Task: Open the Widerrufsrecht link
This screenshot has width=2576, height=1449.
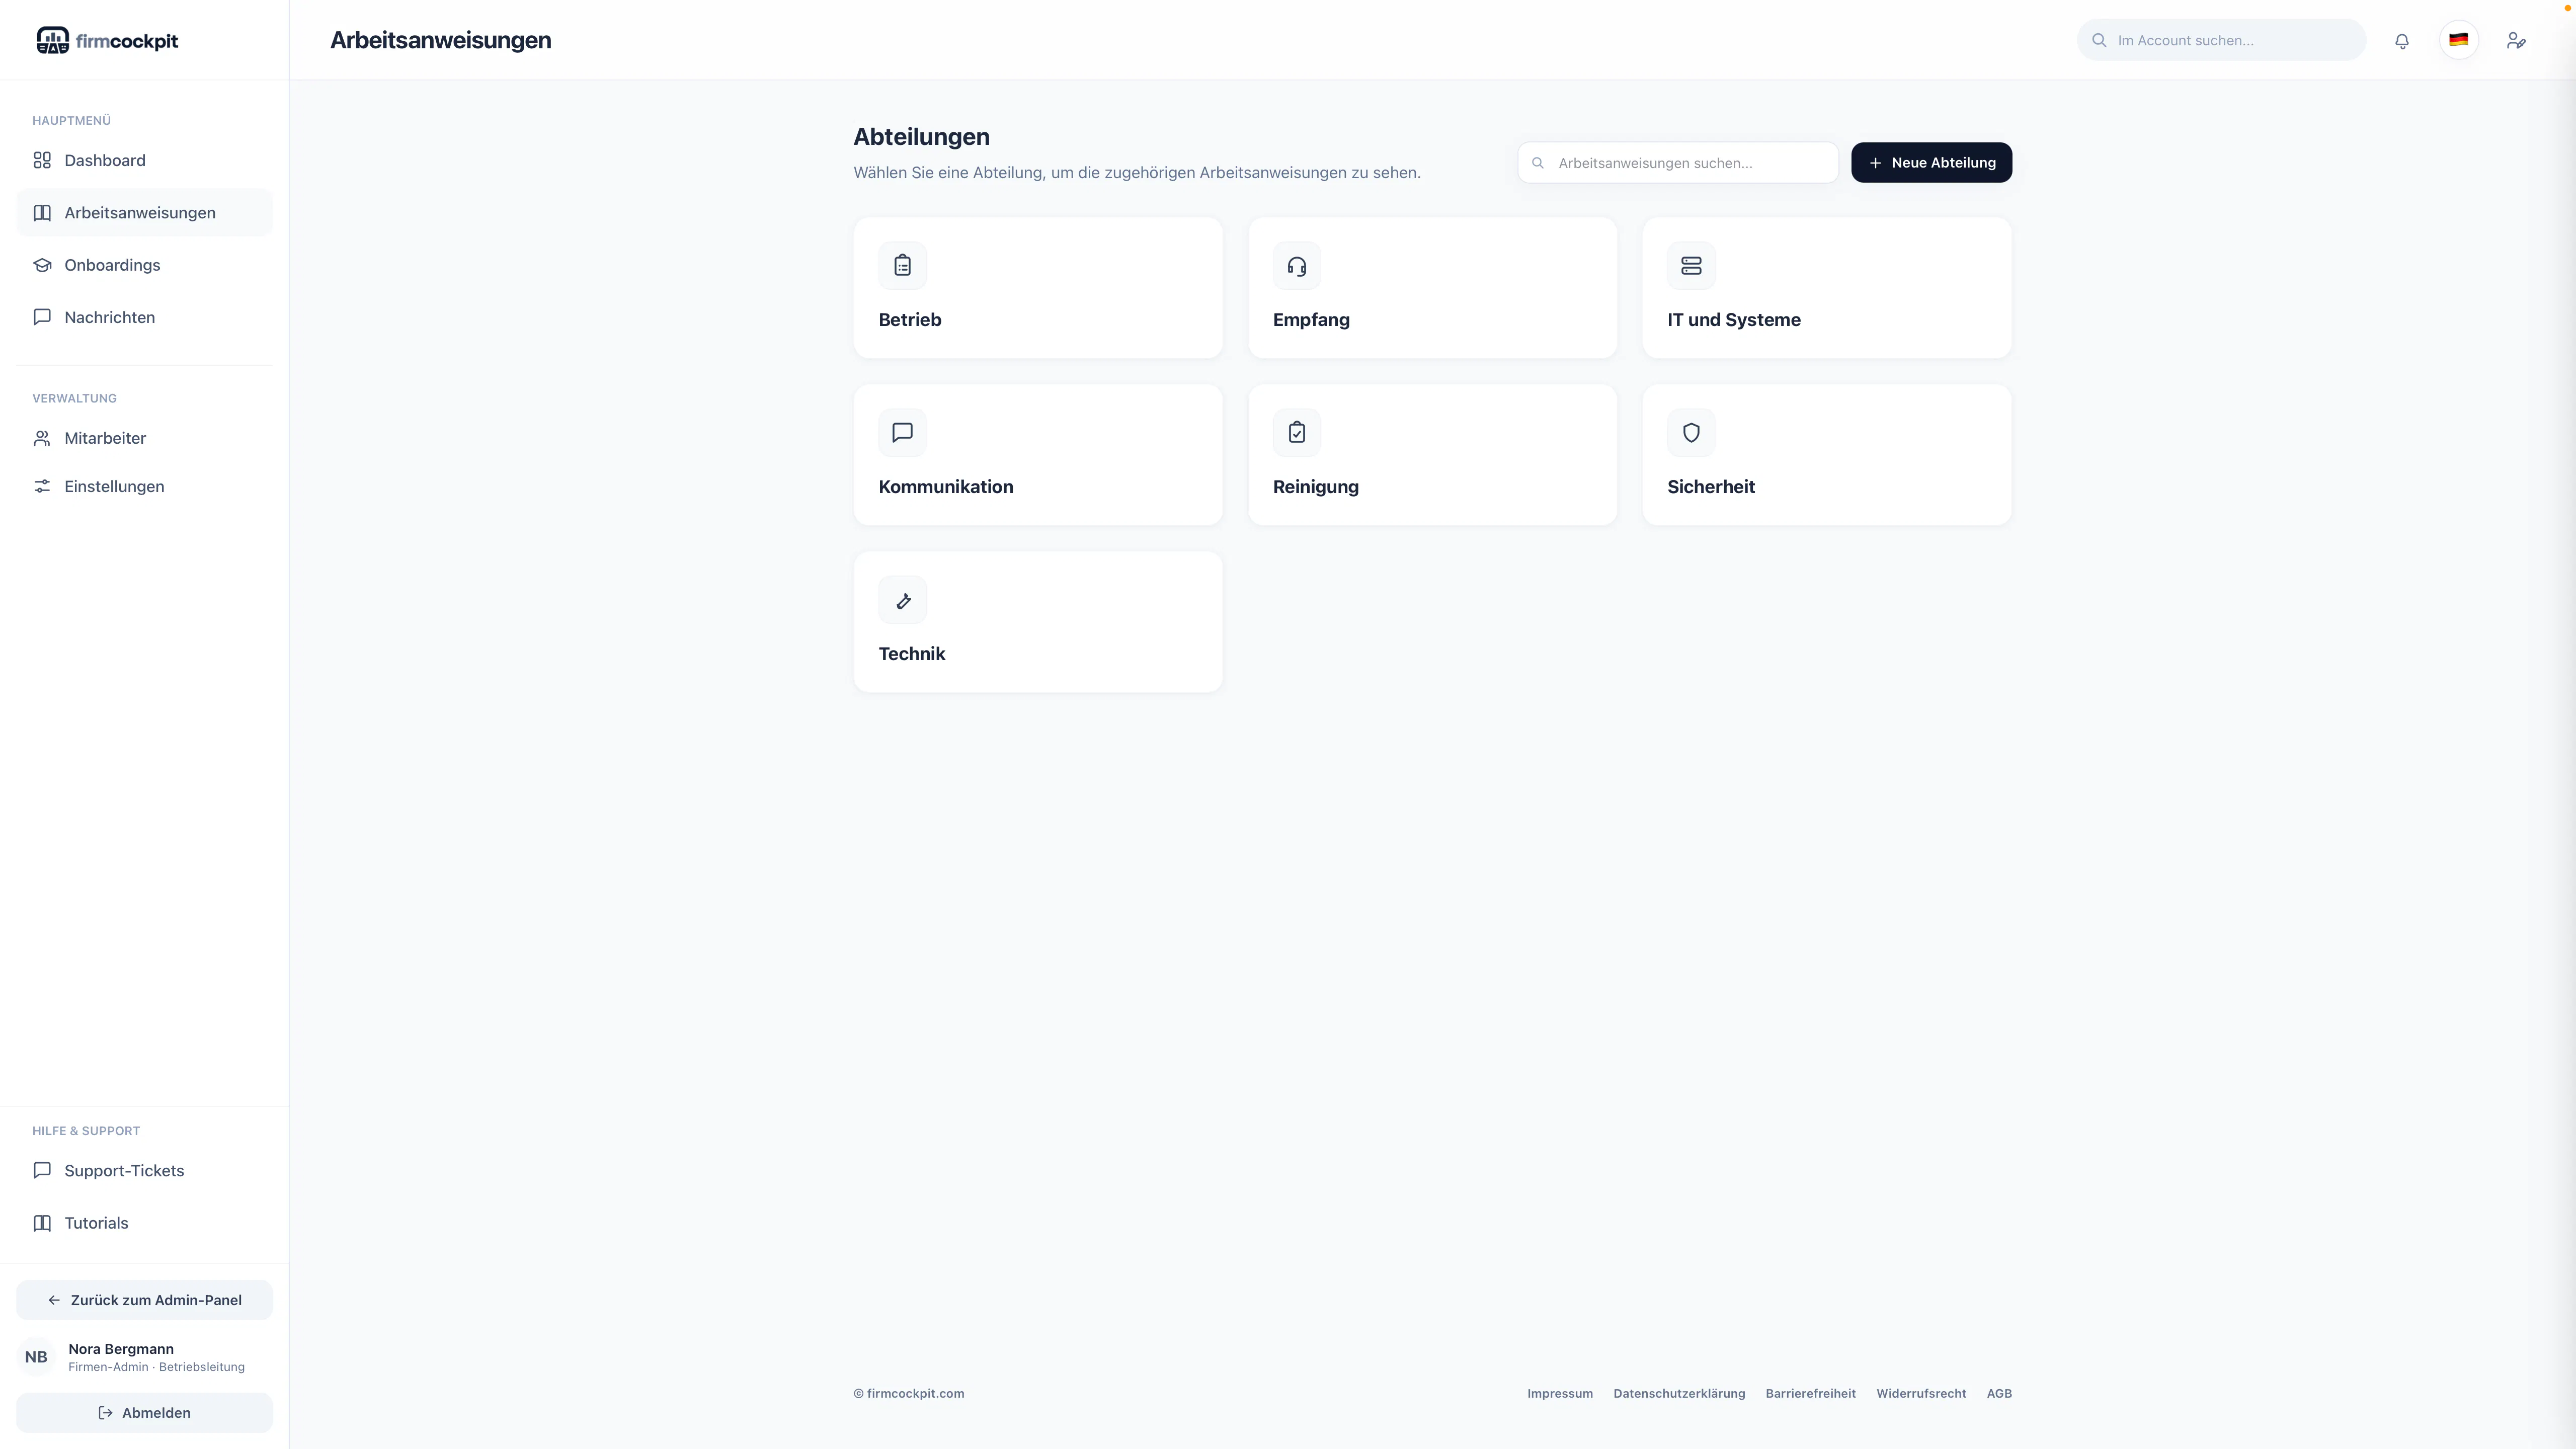Action: coord(1921,1393)
